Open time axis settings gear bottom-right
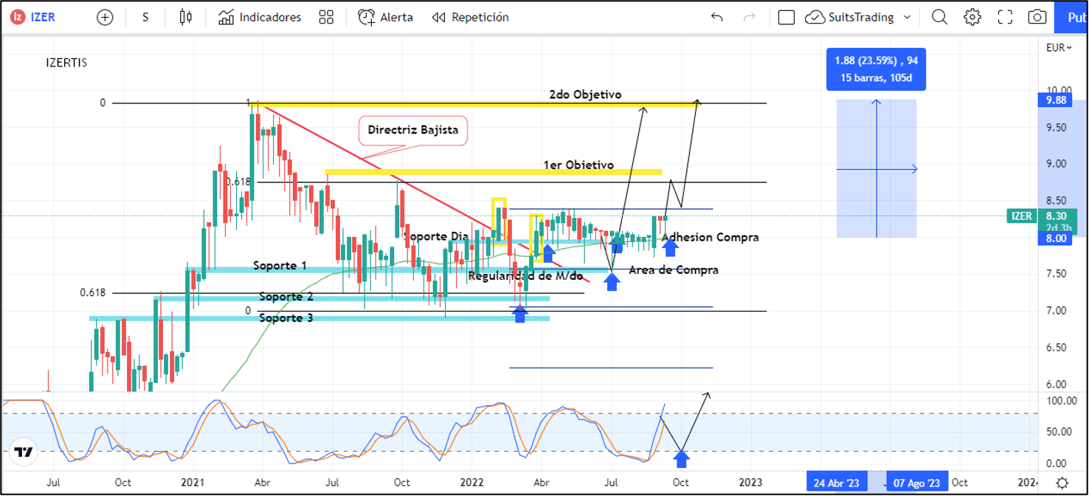The height and width of the screenshot is (496, 1089). (x=1061, y=483)
